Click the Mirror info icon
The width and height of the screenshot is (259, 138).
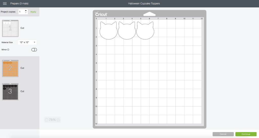click(x=8, y=50)
